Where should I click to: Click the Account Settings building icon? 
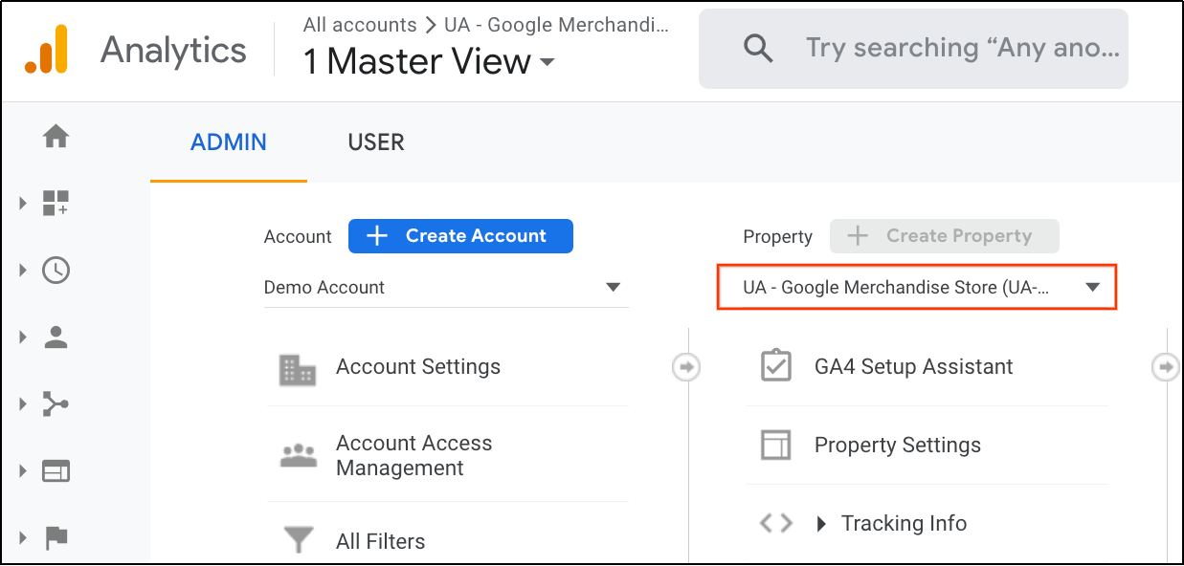(298, 369)
